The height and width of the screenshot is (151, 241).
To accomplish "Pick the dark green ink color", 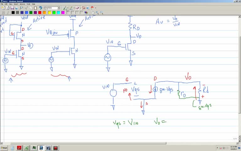I will point(31,13).
